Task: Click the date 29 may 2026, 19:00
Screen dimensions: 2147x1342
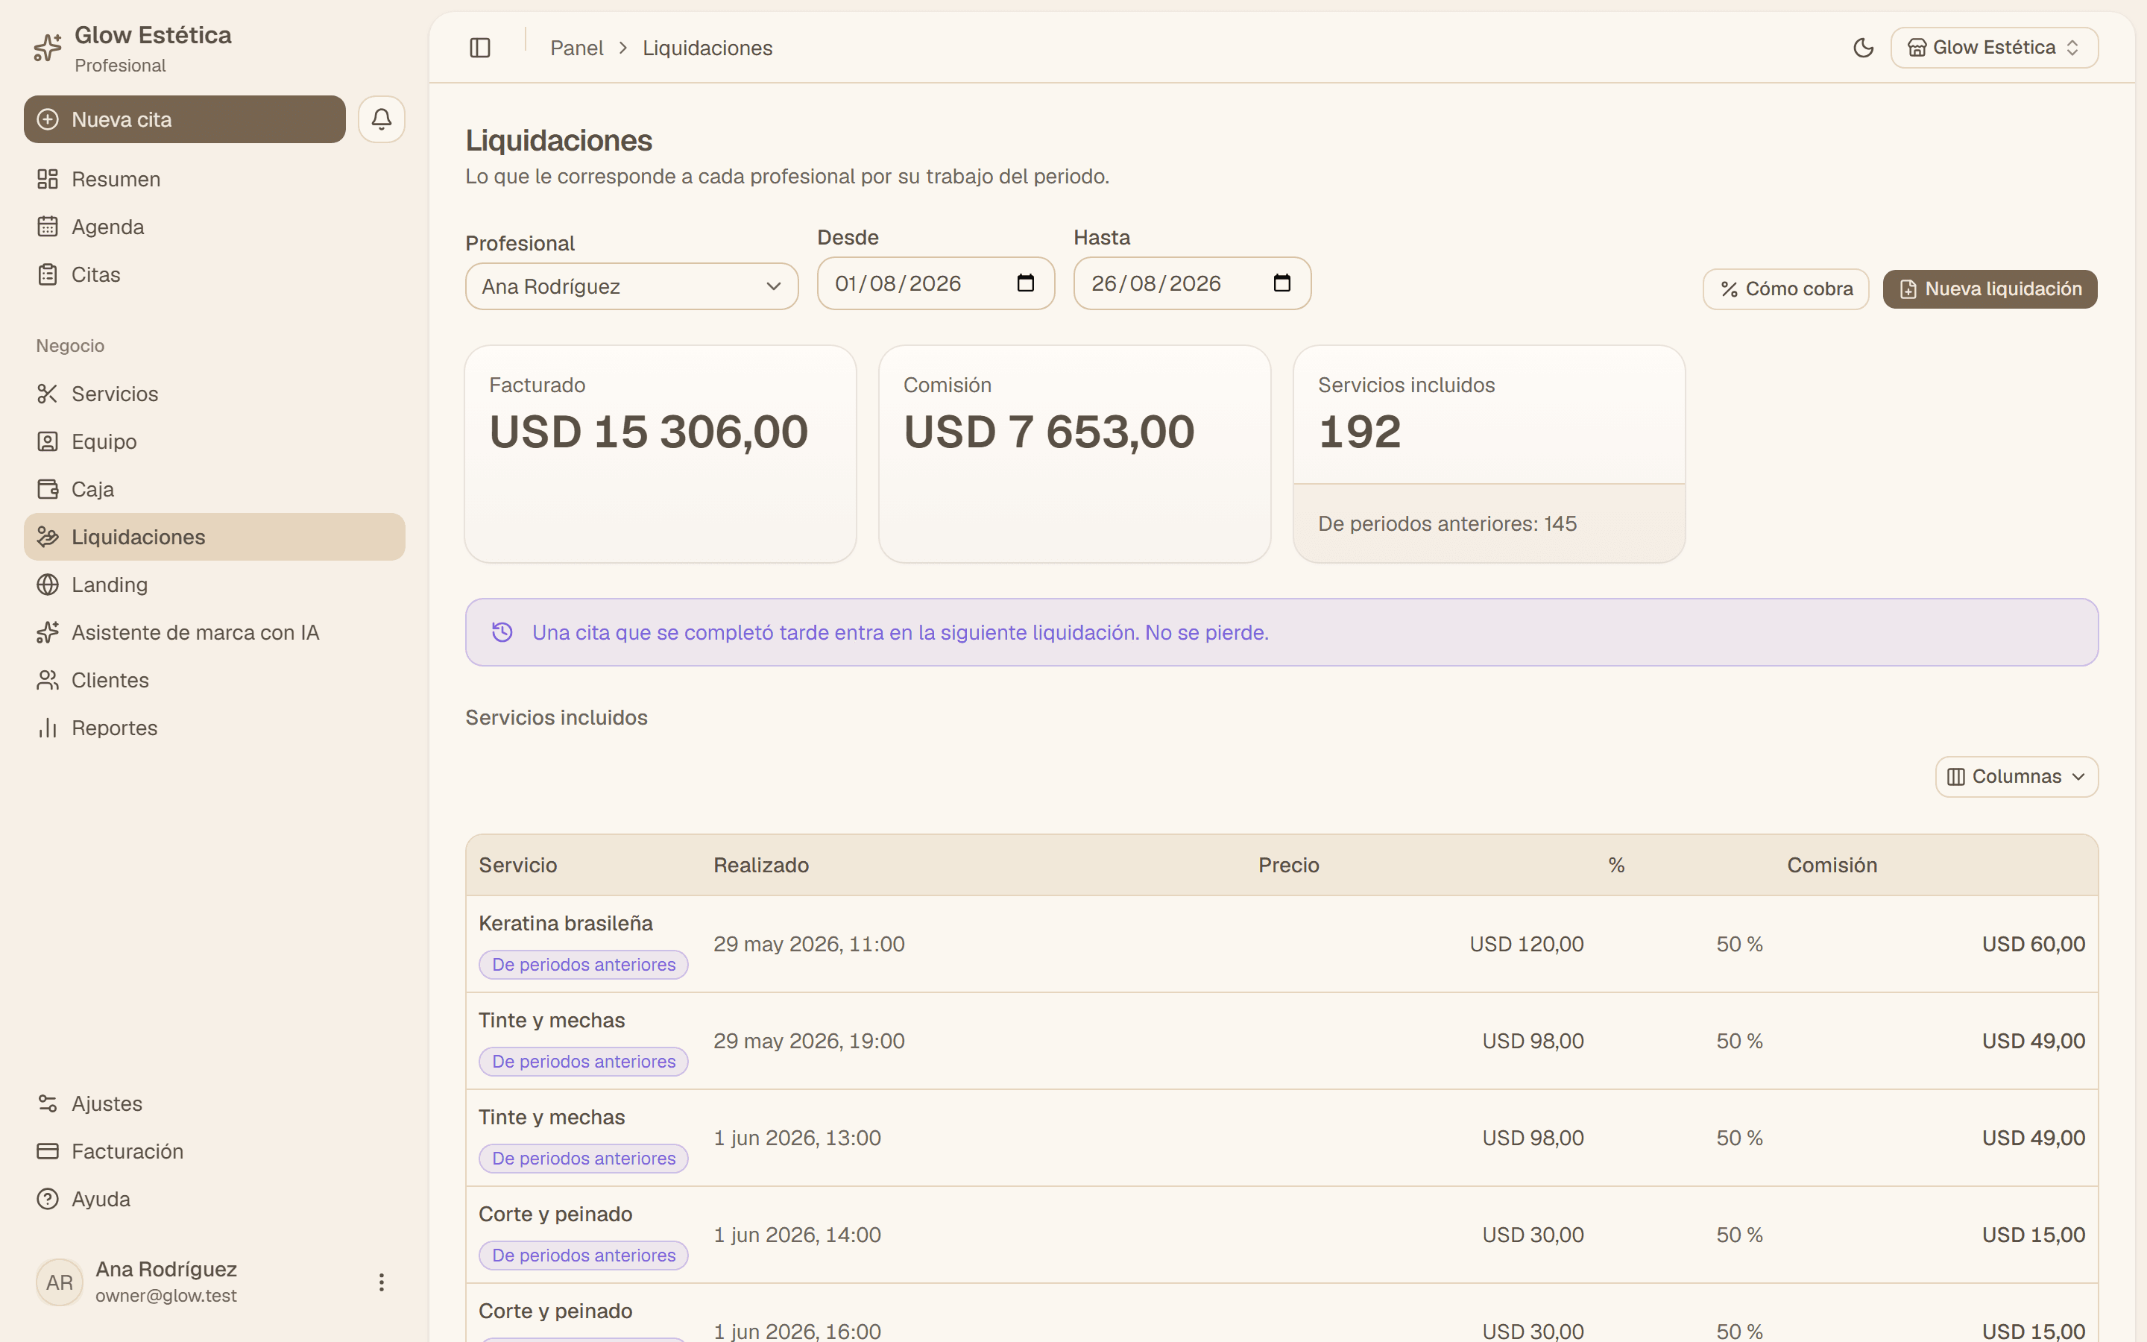Action: pos(809,1041)
